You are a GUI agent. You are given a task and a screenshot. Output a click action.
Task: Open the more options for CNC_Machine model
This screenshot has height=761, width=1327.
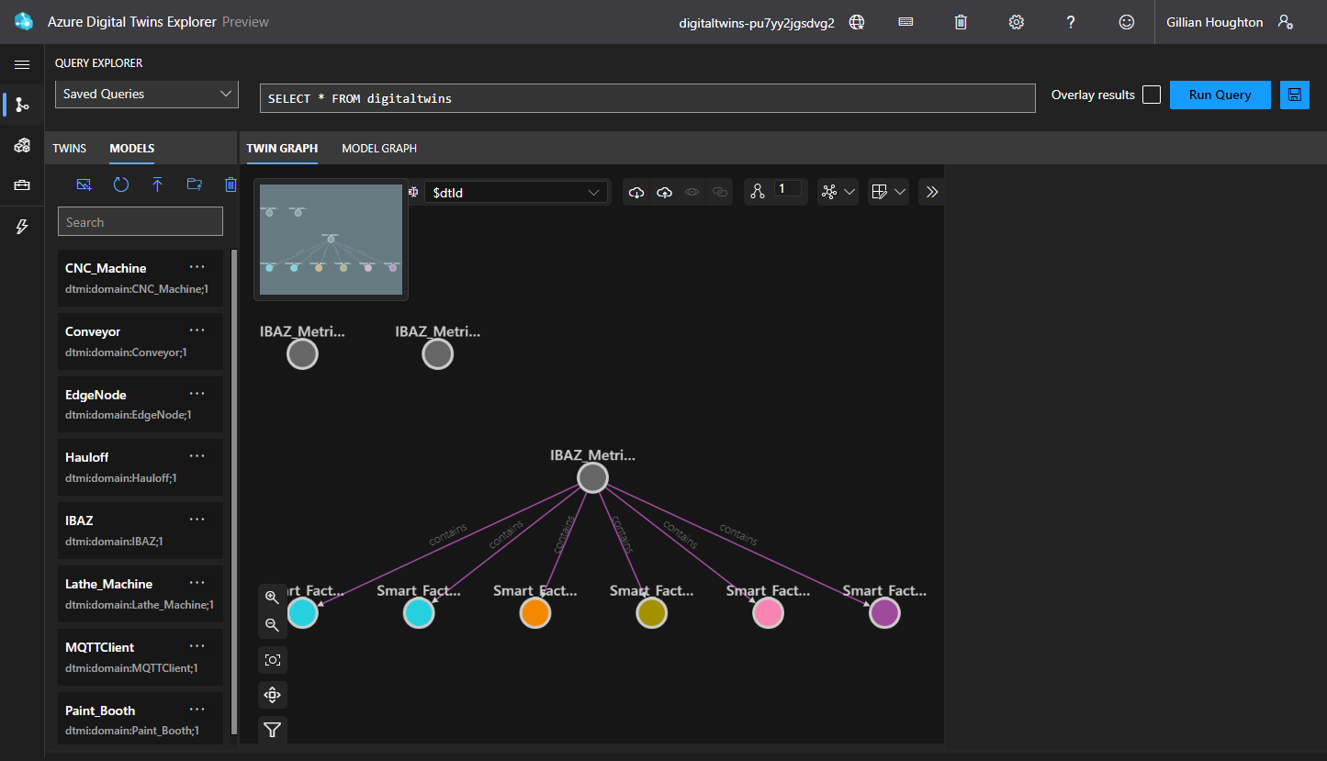click(197, 267)
